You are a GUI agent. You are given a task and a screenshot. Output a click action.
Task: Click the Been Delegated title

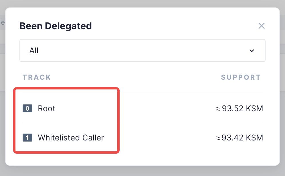56,26
